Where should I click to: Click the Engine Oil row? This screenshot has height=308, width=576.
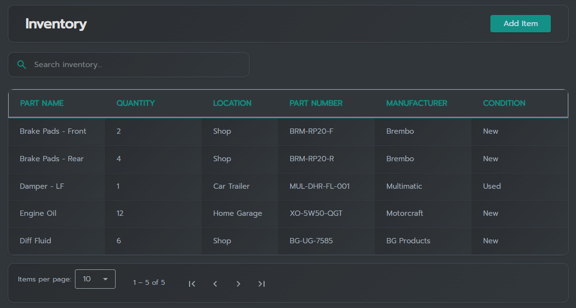(38, 213)
